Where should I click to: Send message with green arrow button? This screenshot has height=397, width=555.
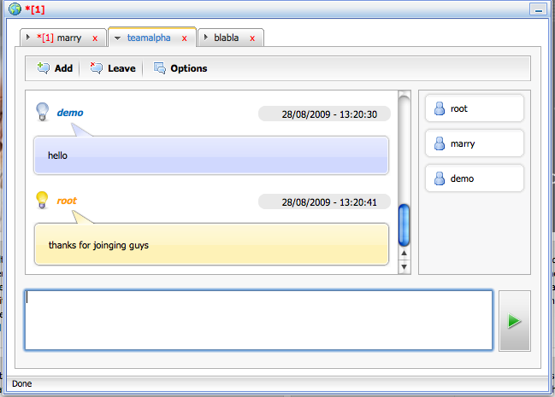[514, 321]
